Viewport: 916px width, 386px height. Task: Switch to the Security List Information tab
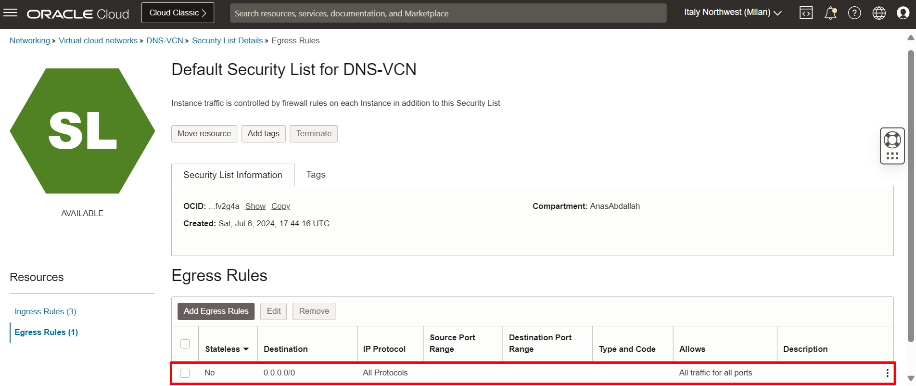coord(233,175)
